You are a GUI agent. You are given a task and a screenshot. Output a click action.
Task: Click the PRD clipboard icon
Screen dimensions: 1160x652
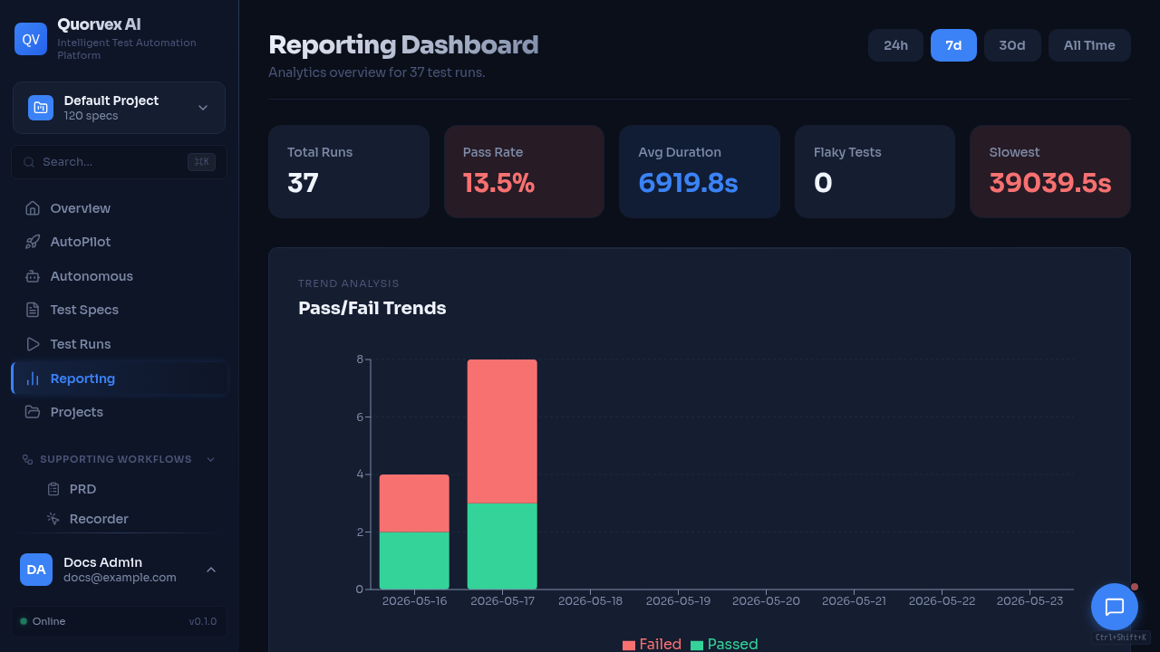(x=53, y=489)
